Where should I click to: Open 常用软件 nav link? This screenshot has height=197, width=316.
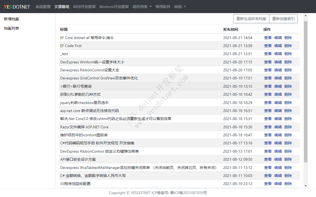pyautogui.click(x=163, y=7)
